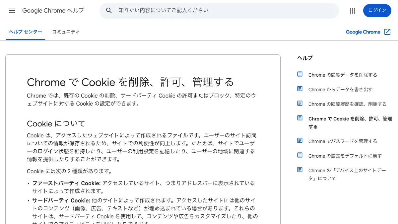Click article icon beside Chrome でパスワードを管理する
The height and width of the screenshot is (224, 398).
(x=300, y=141)
